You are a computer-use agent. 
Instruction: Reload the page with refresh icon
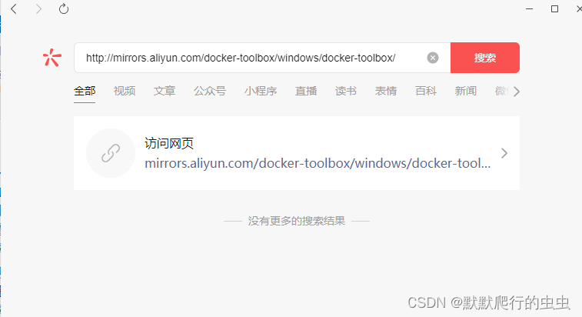coord(64,9)
